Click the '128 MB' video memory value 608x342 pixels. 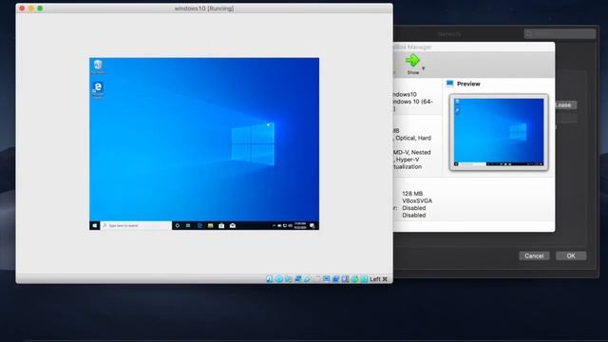tap(412, 194)
